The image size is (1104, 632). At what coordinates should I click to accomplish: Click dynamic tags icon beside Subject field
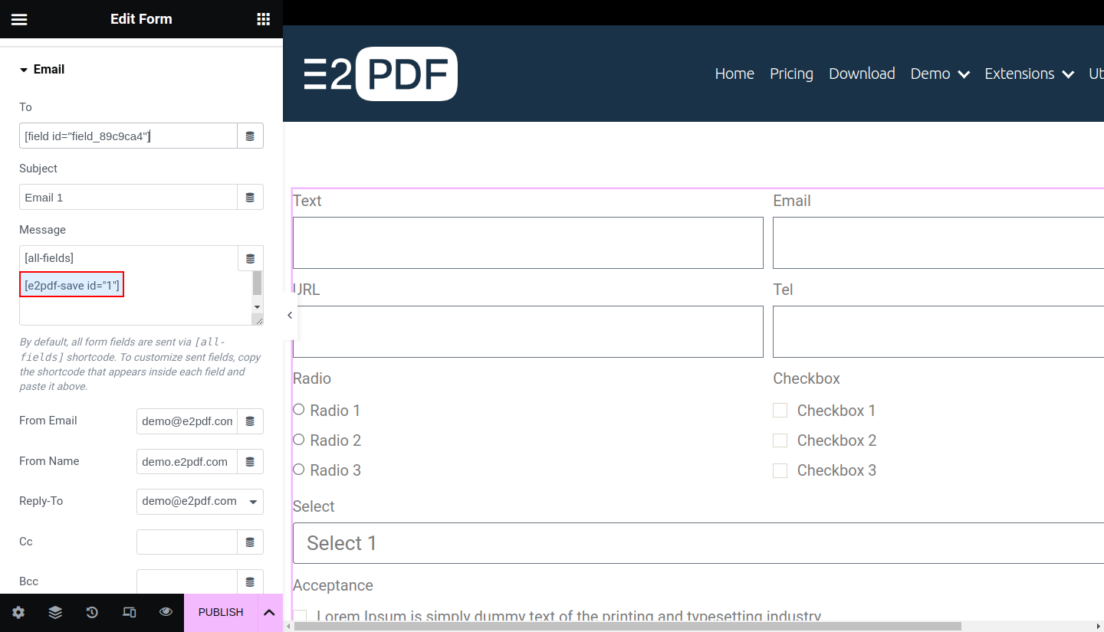click(250, 198)
